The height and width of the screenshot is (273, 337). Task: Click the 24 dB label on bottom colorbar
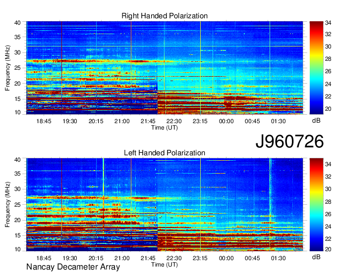(328, 227)
